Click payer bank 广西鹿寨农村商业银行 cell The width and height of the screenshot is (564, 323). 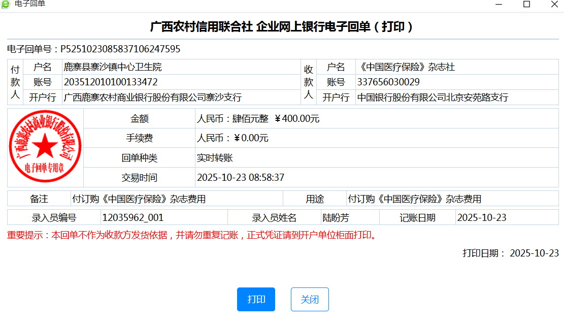[152, 98]
